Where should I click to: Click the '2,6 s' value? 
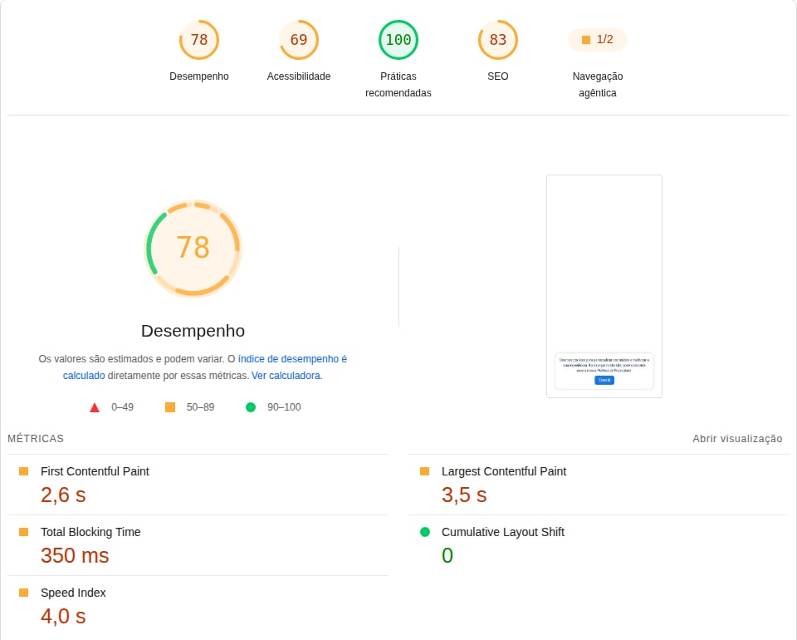[x=64, y=495]
